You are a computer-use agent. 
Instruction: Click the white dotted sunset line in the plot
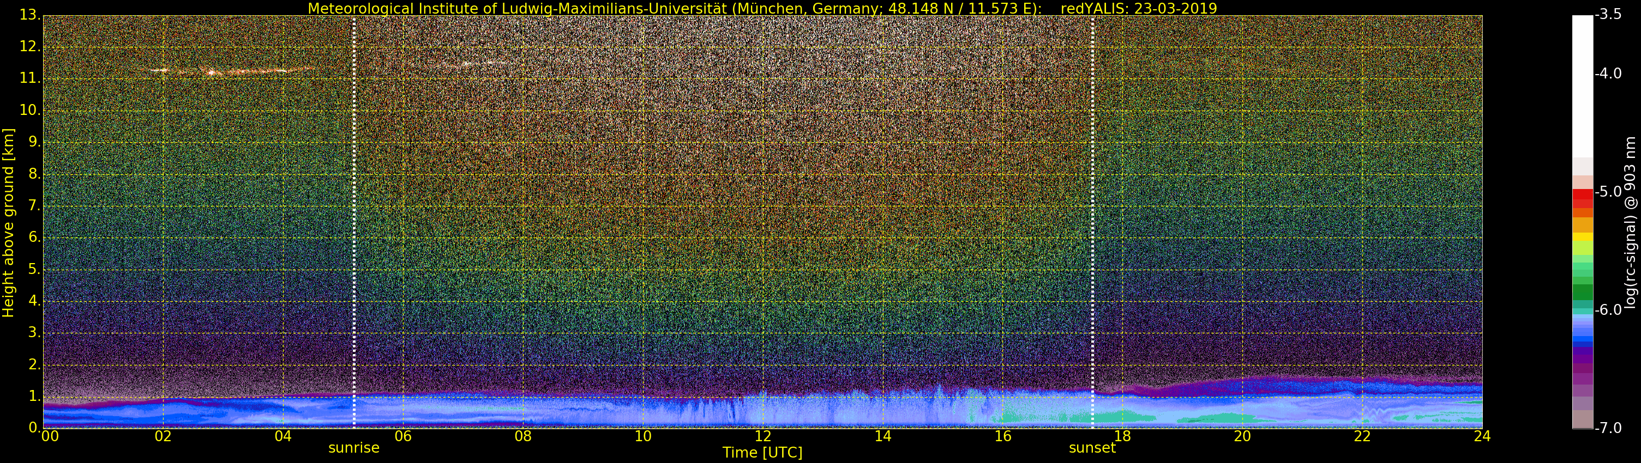1092,221
